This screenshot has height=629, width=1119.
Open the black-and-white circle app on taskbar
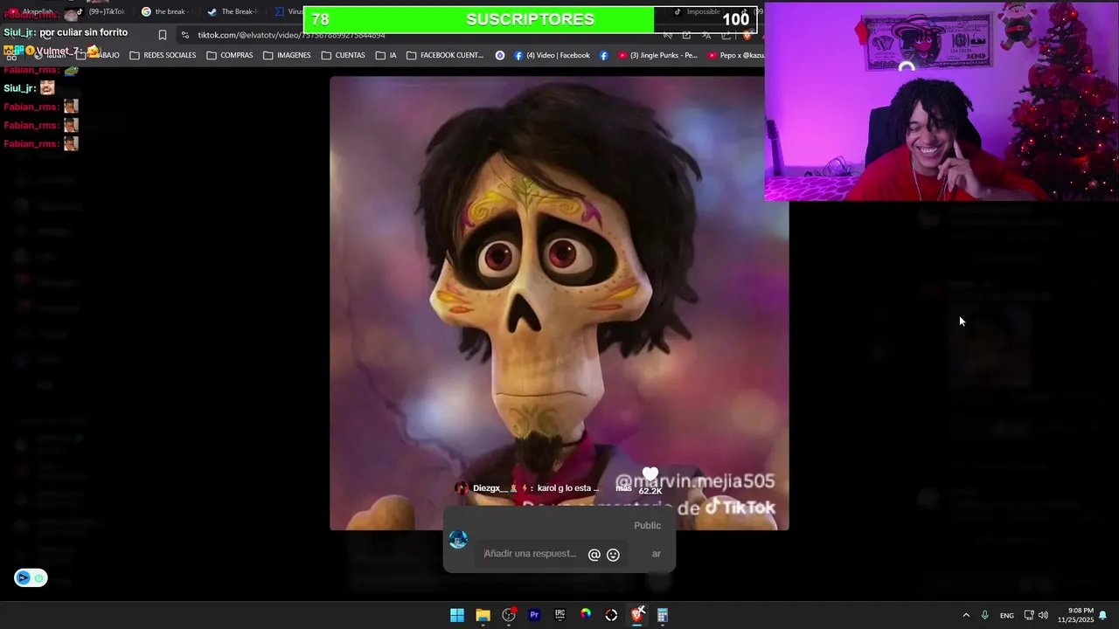tap(611, 615)
